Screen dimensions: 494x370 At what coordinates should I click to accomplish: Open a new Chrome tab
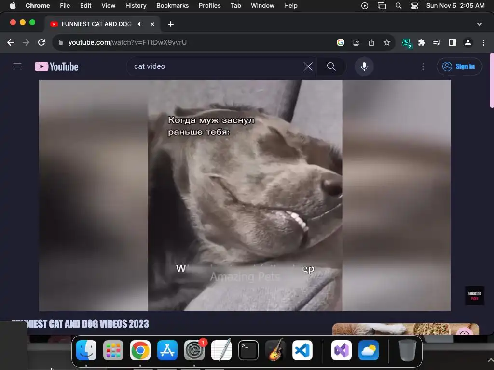[170, 24]
